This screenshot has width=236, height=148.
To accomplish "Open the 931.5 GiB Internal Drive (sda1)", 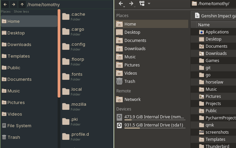I will (x=152, y=125).
